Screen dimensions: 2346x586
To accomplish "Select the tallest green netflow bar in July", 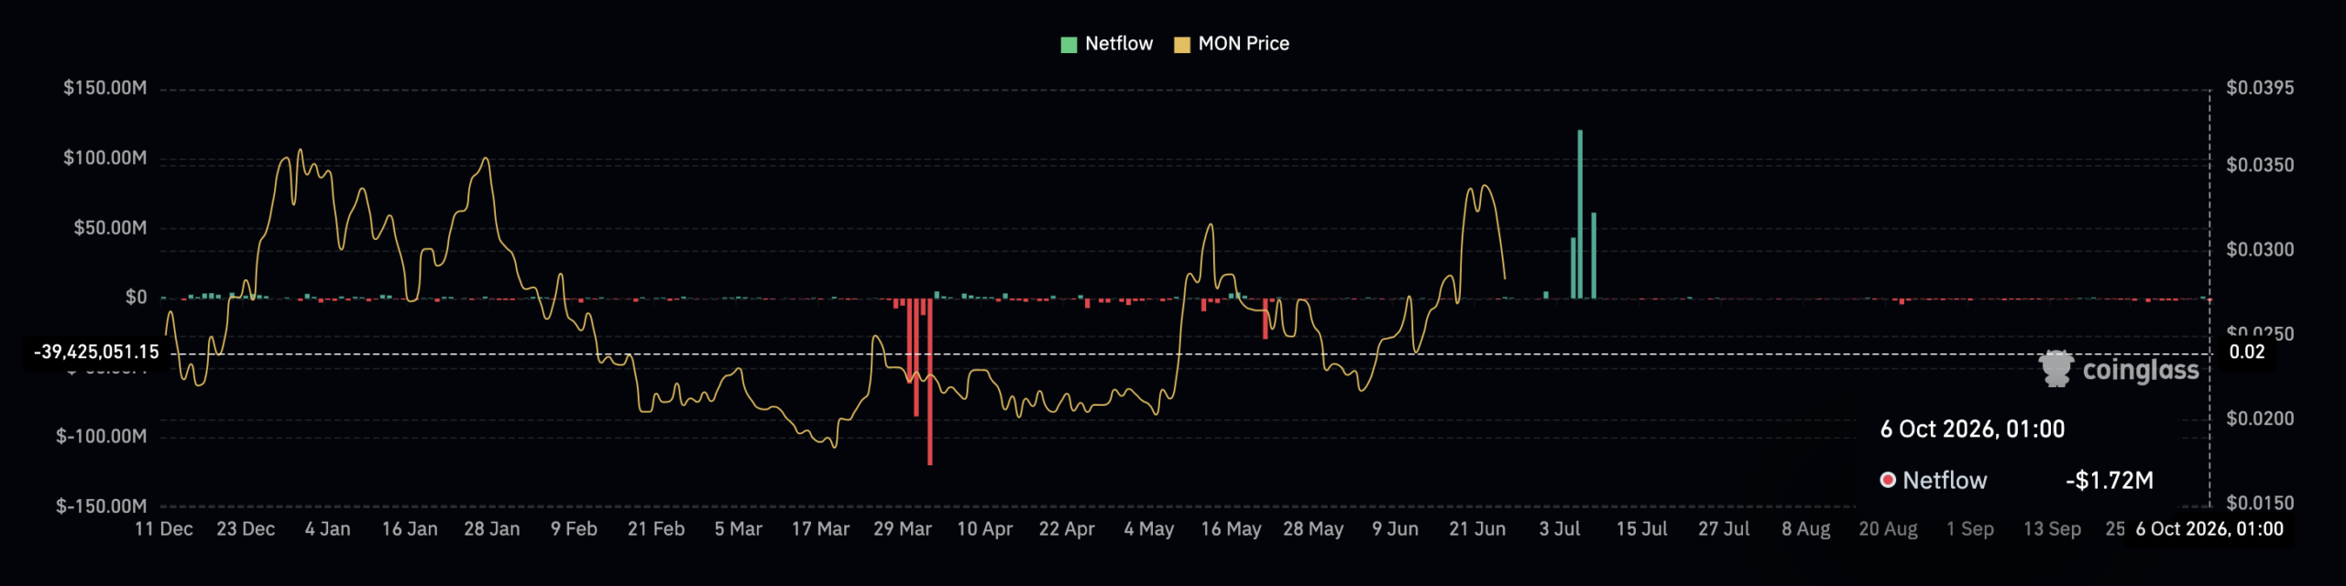I will pos(1580,214).
